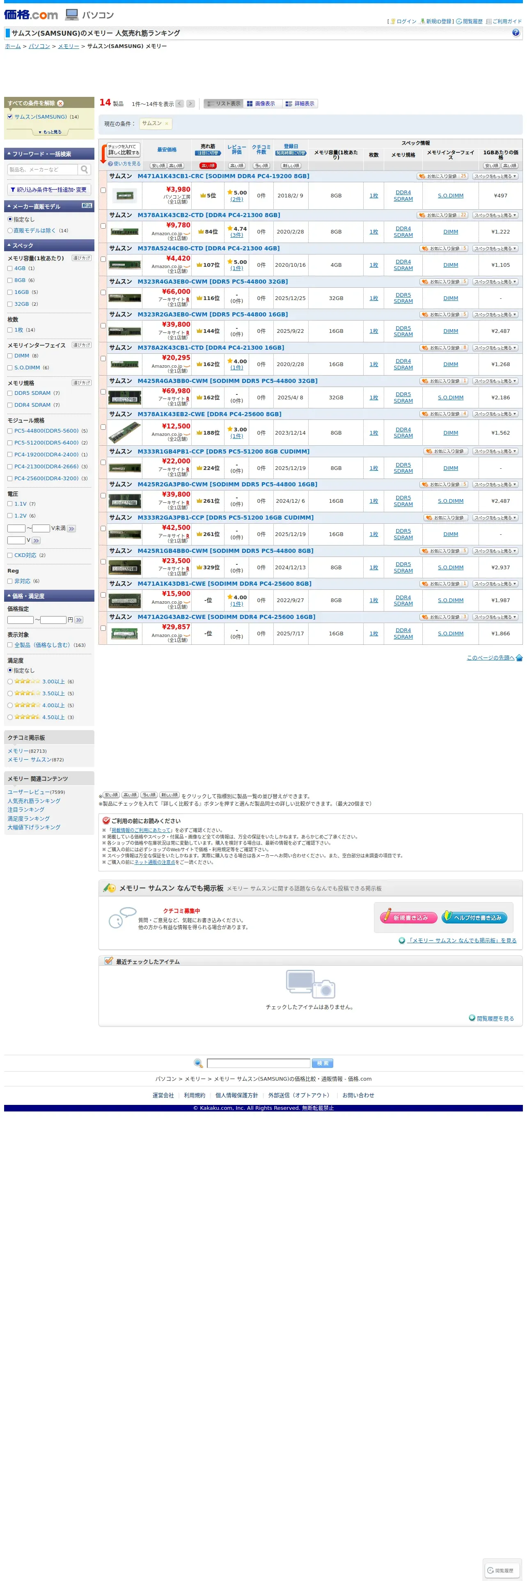Open メモリ容量 選び方 guide icon
The height and width of the screenshot is (1581, 527).
(82, 258)
